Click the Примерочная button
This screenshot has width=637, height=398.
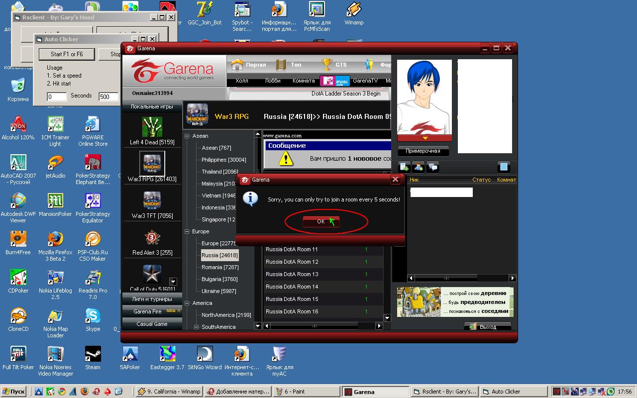click(x=423, y=151)
